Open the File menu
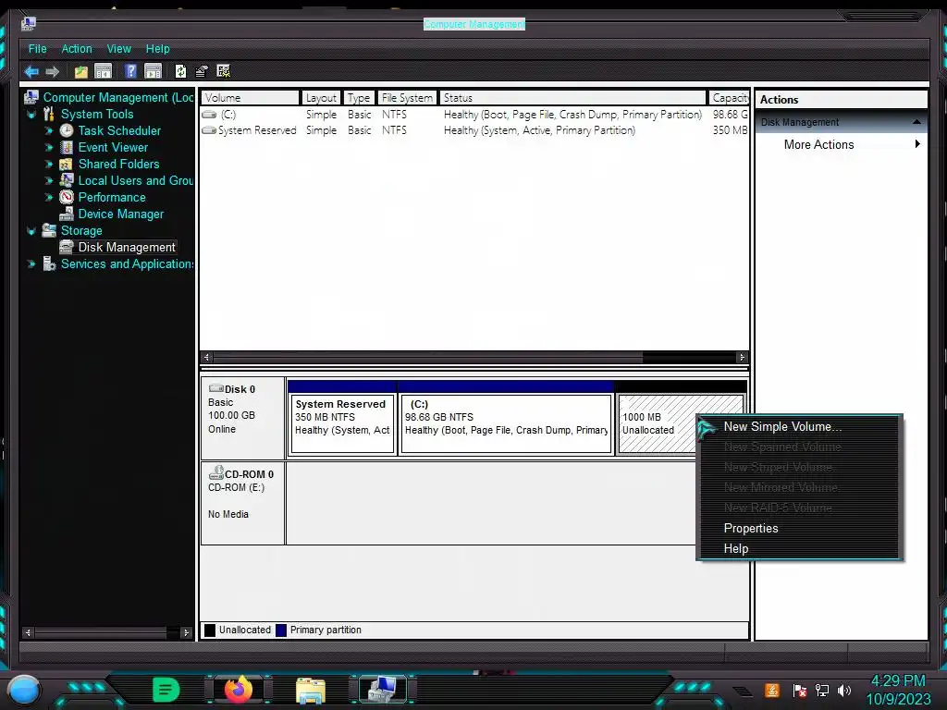The height and width of the screenshot is (710, 947). (x=37, y=49)
